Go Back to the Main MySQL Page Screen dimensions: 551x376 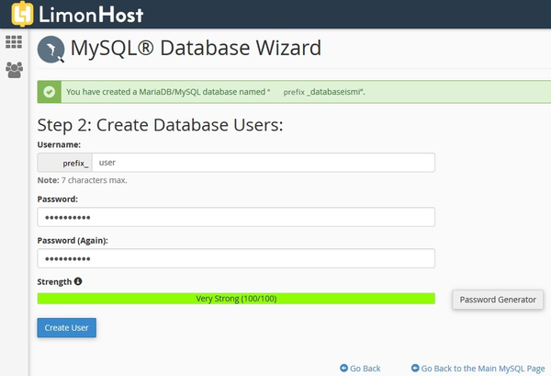483,369
